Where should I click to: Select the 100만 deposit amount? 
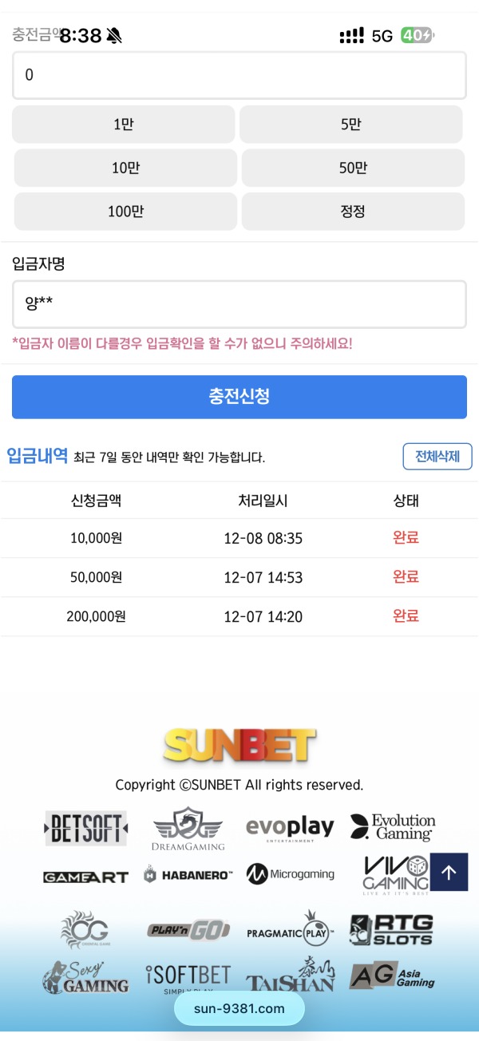[125, 211]
